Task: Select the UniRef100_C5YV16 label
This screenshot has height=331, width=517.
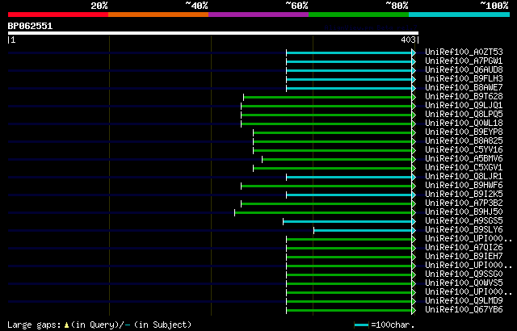Action: (x=464, y=150)
